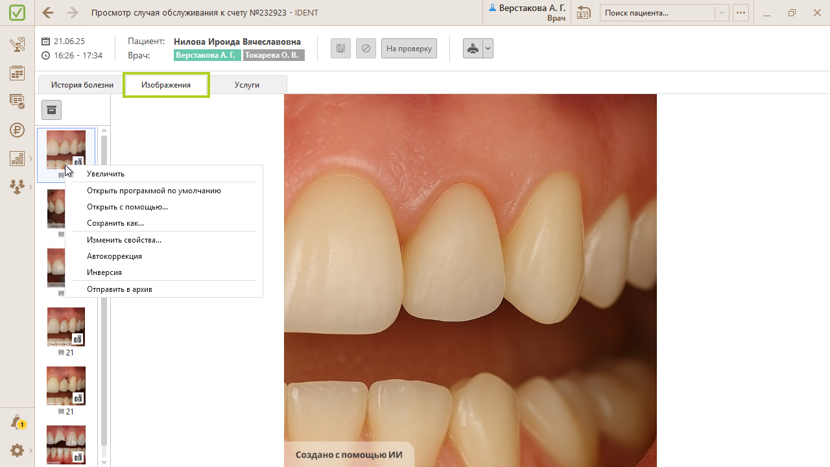830x467 pixels.
Task: Open the patient card return icon
Action: pyautogui.click(x=584, y=13)
